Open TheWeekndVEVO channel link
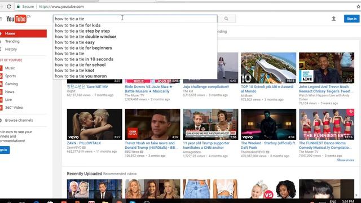 (x=253, y=152)
